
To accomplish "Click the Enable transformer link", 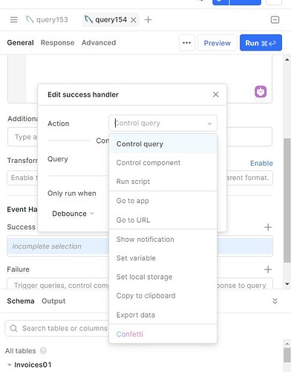I will 261,163.
